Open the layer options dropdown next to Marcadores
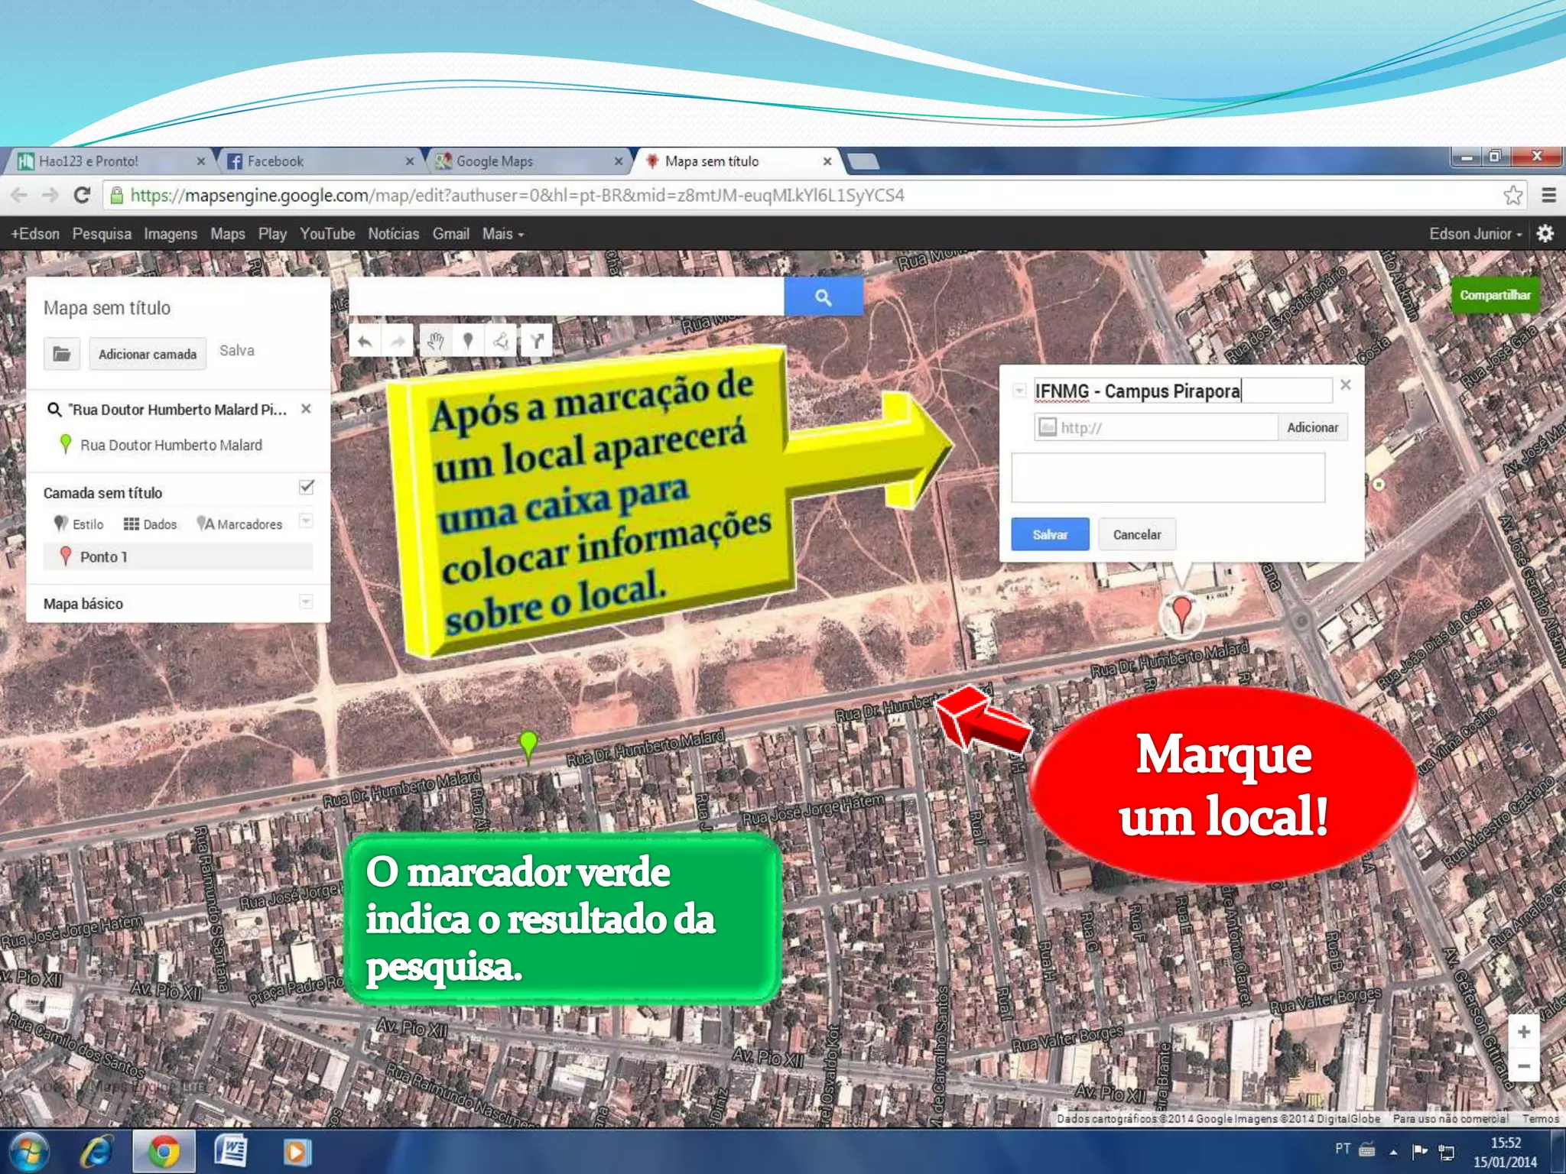The height and width of the screenshot is (1174, 1566). 306,521
